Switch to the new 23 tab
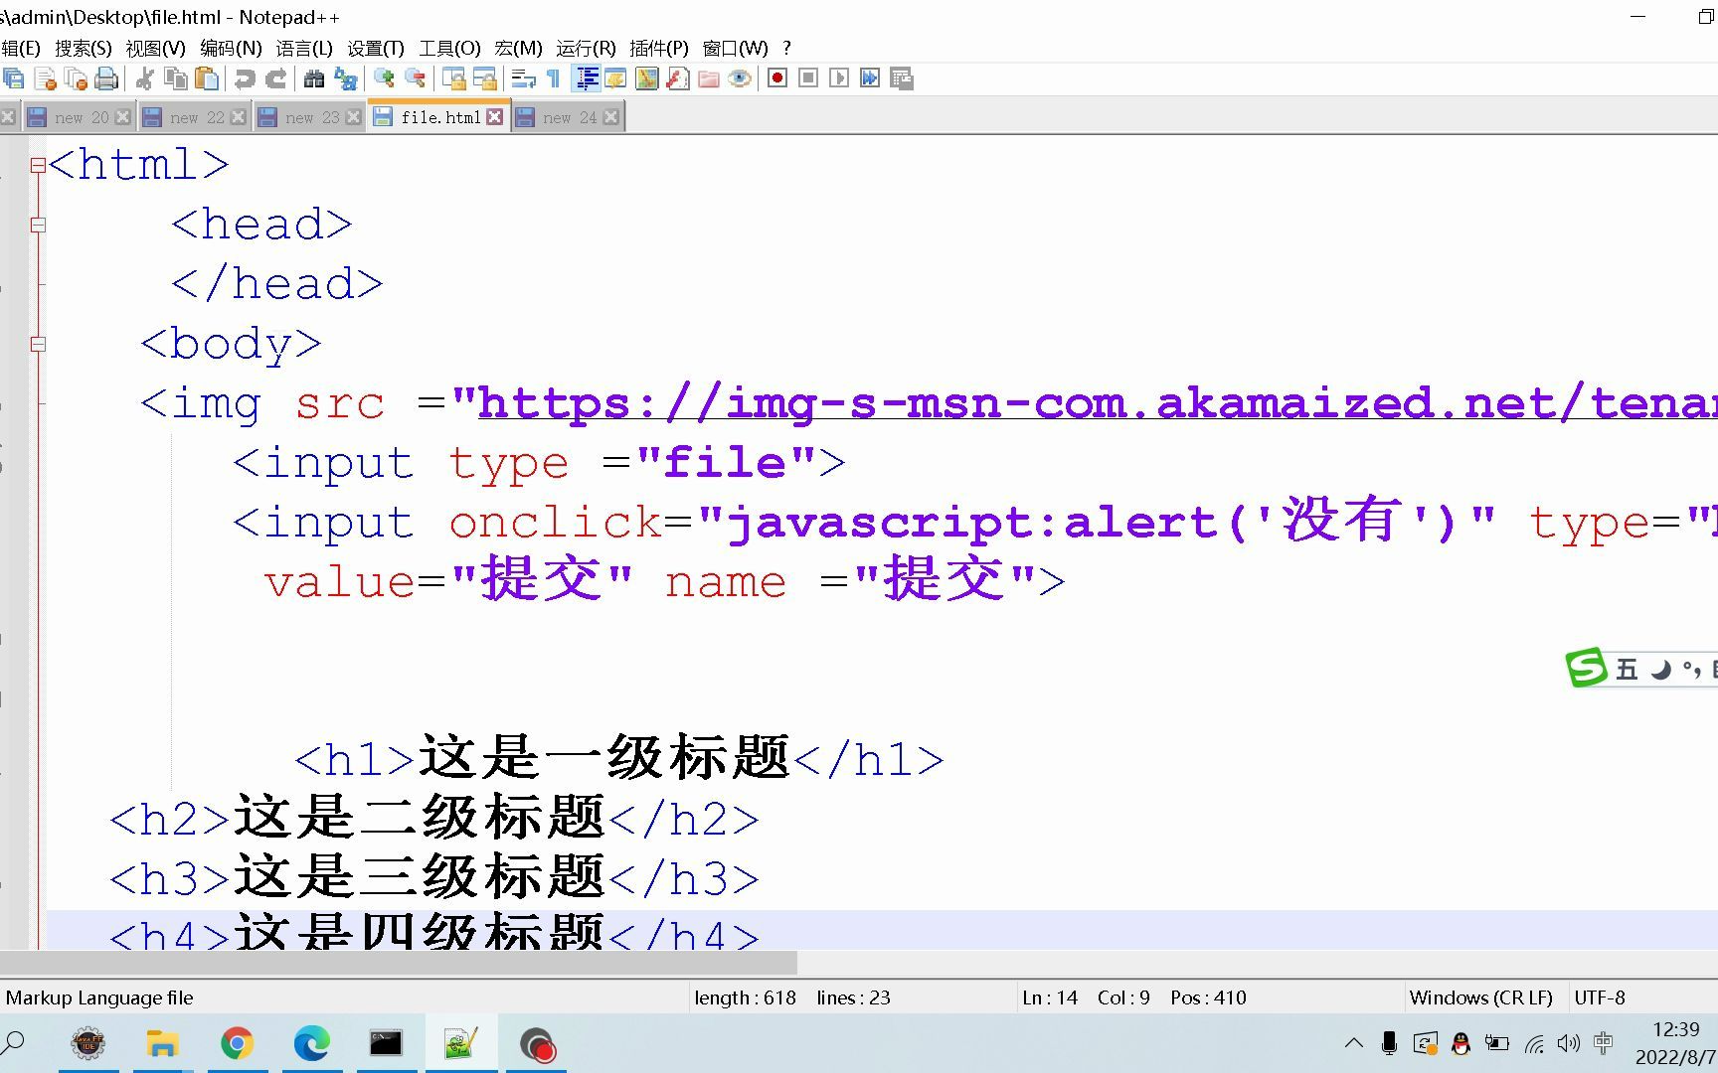Image resolution: width=1718 pixels, height=1073 pixels. pos(309,117)
